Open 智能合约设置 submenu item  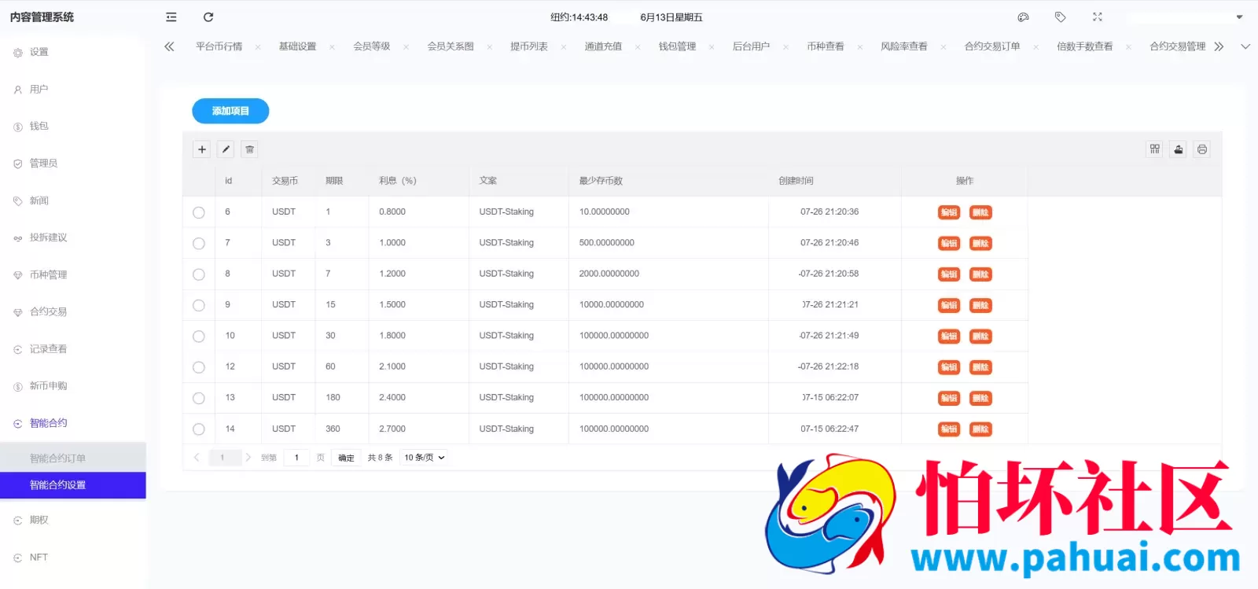72,485
